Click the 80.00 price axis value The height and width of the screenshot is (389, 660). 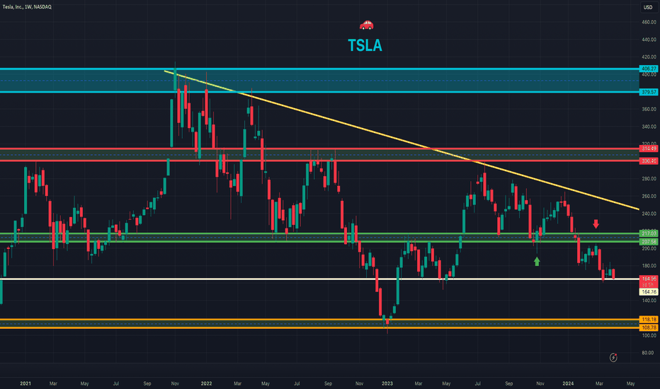pyautogui.click(x=649, y=352)
